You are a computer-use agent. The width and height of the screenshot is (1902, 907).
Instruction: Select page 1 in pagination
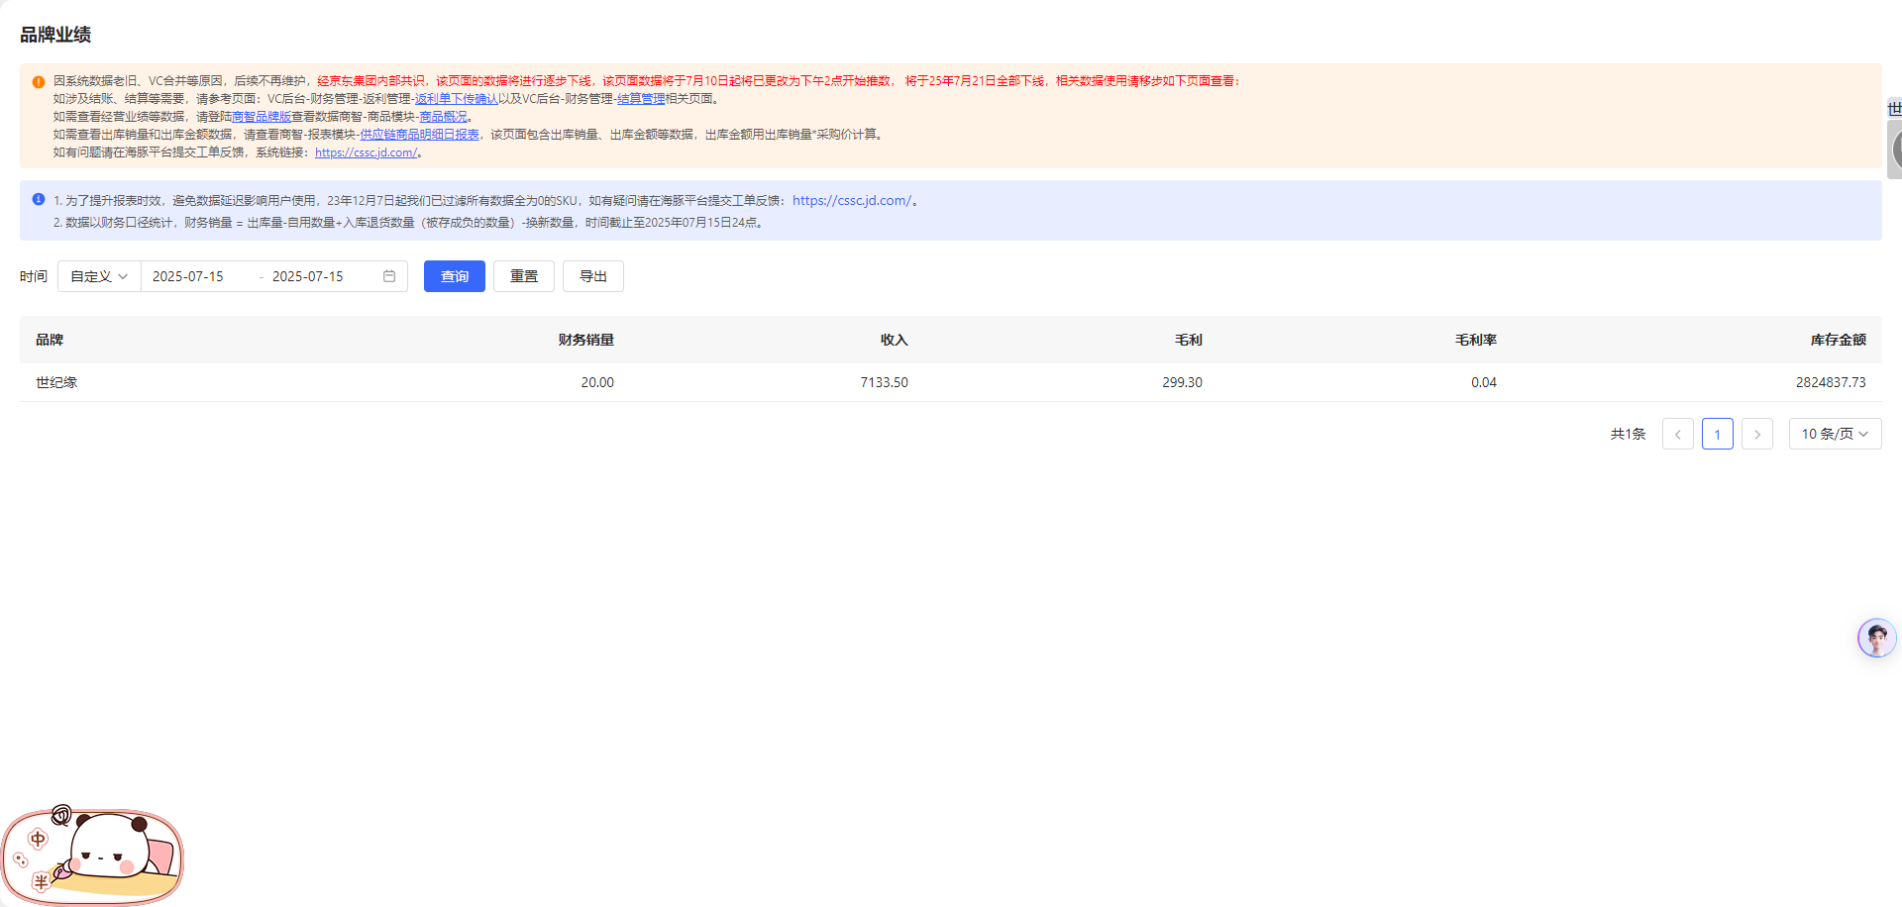(x=1717, y=434)
